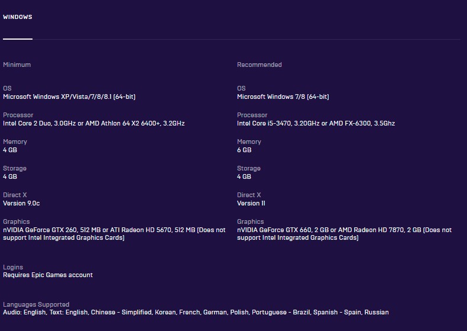Click recommended OS value 'Microsoft Windows 7/8 (64-bit)'

283,97
